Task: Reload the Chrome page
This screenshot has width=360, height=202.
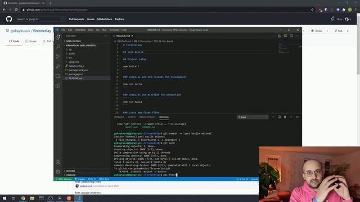Action: point(16,10)
